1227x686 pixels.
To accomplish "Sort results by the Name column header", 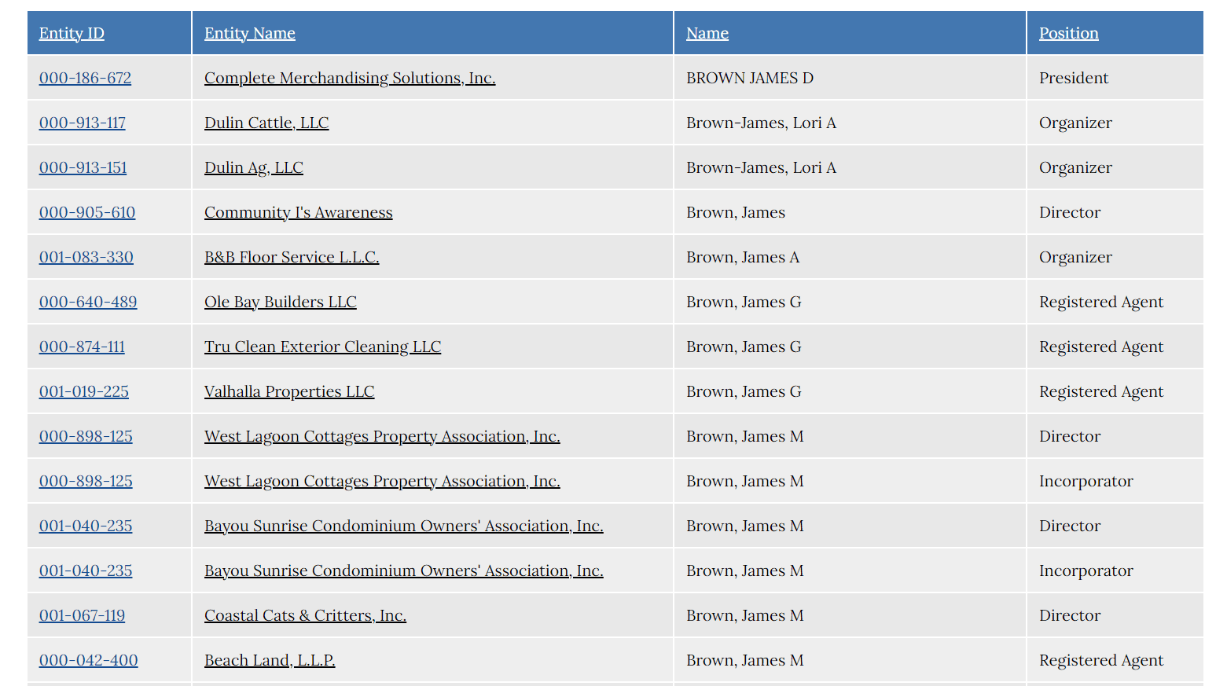I will [707, 33].
